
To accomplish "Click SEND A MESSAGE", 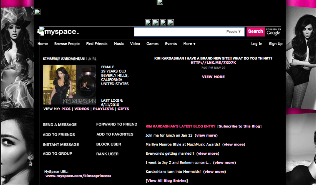I will point(60,125).
